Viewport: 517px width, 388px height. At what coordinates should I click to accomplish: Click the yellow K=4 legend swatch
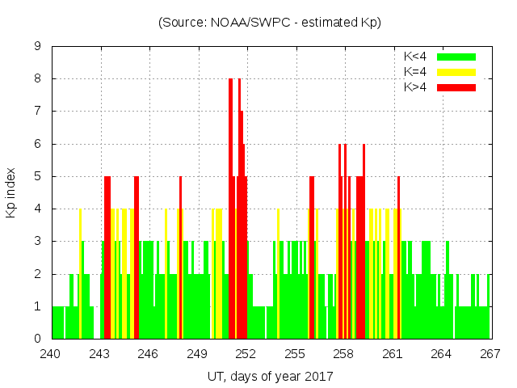456,72
